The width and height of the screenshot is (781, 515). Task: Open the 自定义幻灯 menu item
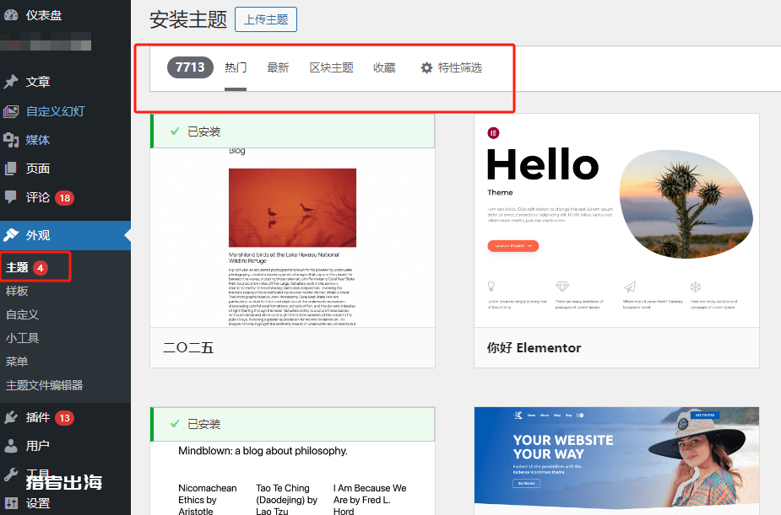55,111
